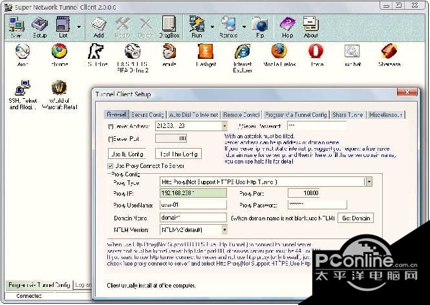Select Program via Tunnel Config bottom tab
This screenshot has width=430, height=305.
point(39,285)
